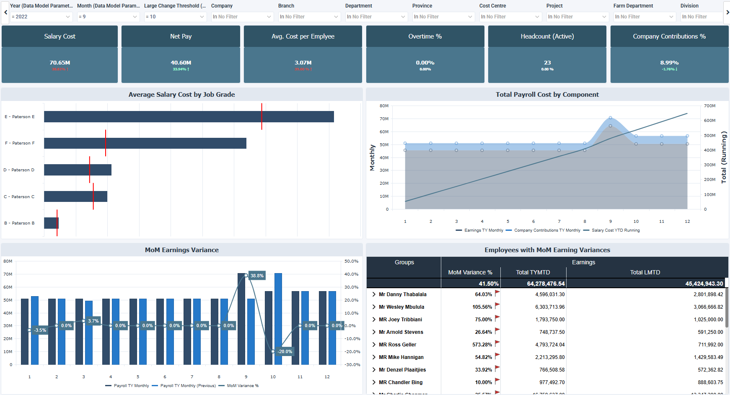Click red flag in Mr Denzel Plaaitjies row
The width and height of the screenshot is (730, 395).
pos(497,369)
